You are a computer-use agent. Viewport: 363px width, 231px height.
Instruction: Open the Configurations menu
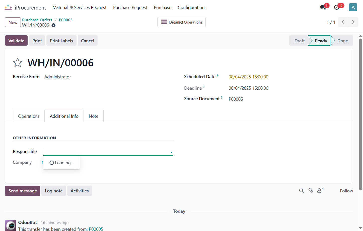point(192,8)
